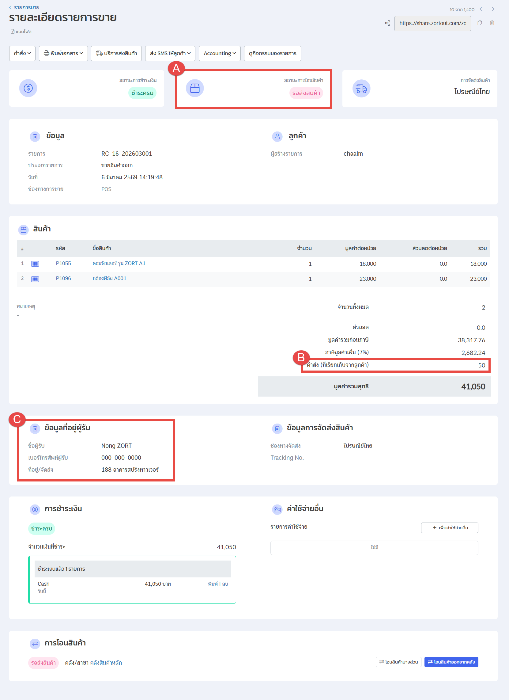Expand the พิมพ์เอกสาร dropdown
The width and height of the screenshot is (509, 700).
point(63,53)
